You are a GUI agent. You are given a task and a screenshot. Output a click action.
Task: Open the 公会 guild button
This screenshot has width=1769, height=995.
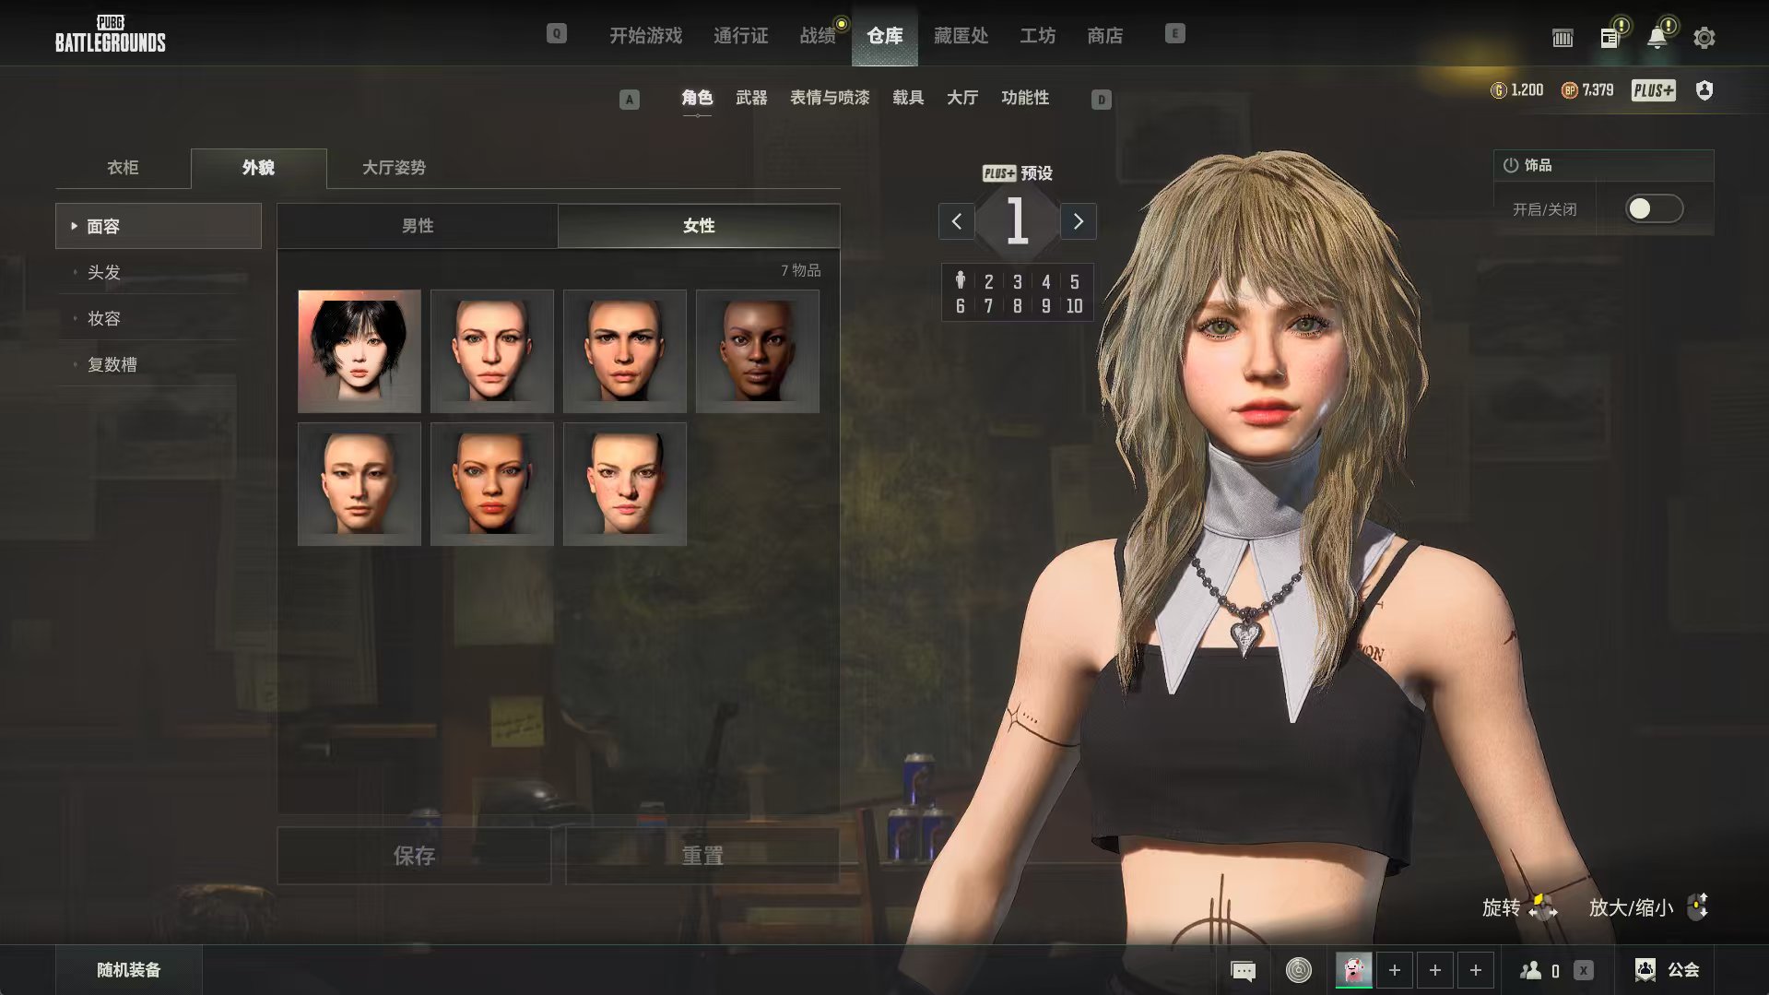pyautogui.click(x=1667, y=970)
